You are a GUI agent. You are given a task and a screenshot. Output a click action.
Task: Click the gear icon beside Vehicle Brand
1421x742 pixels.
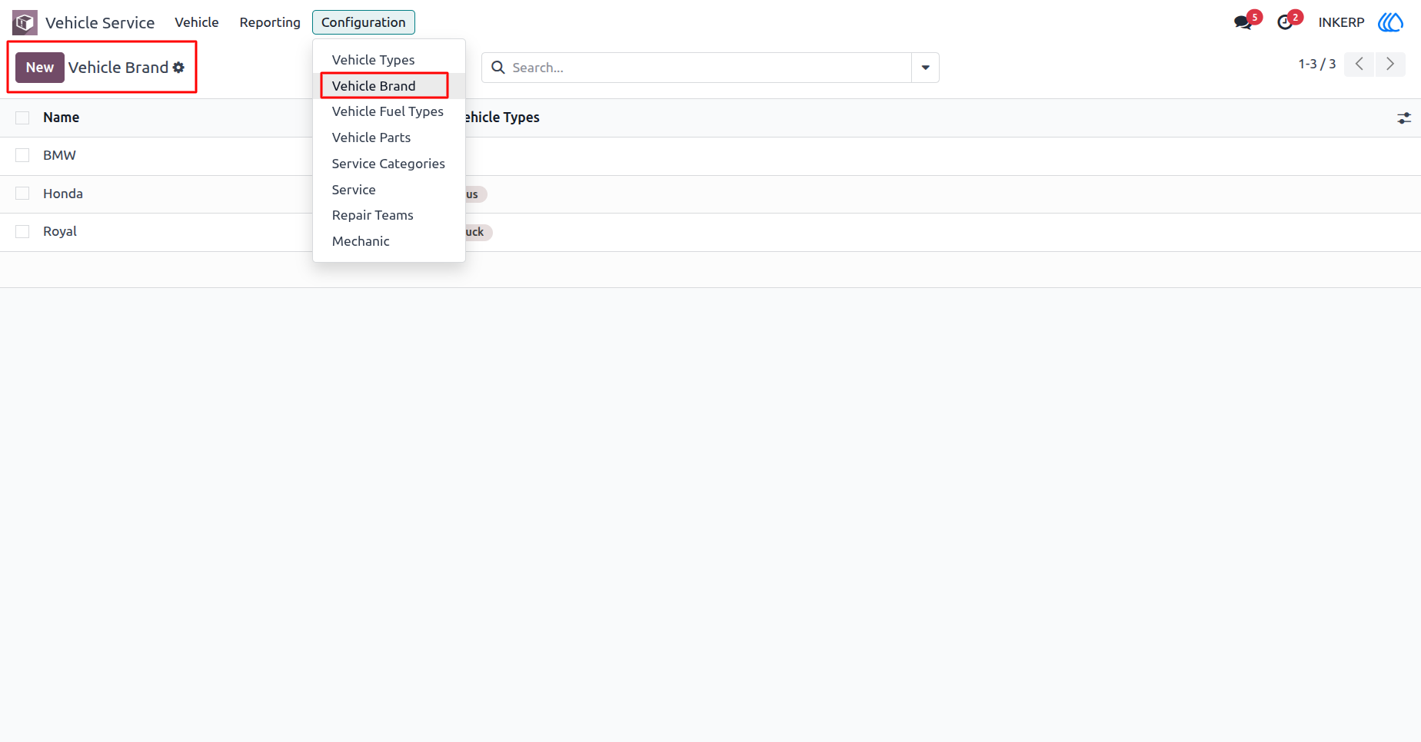click(x=178, y=68)
